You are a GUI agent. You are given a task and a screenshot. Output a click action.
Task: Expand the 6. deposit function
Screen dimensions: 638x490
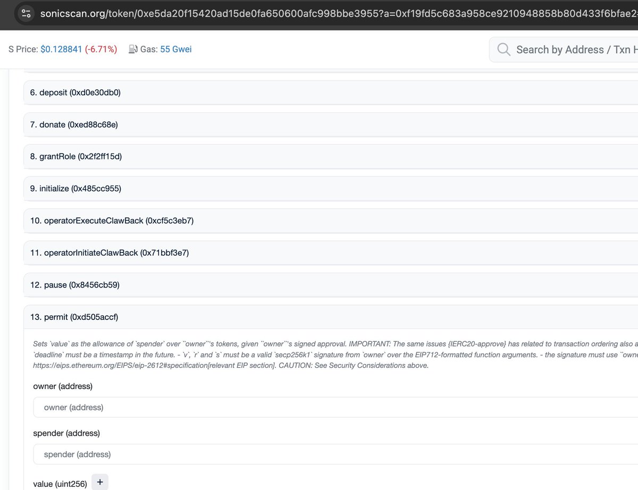(x=331, y=92)
